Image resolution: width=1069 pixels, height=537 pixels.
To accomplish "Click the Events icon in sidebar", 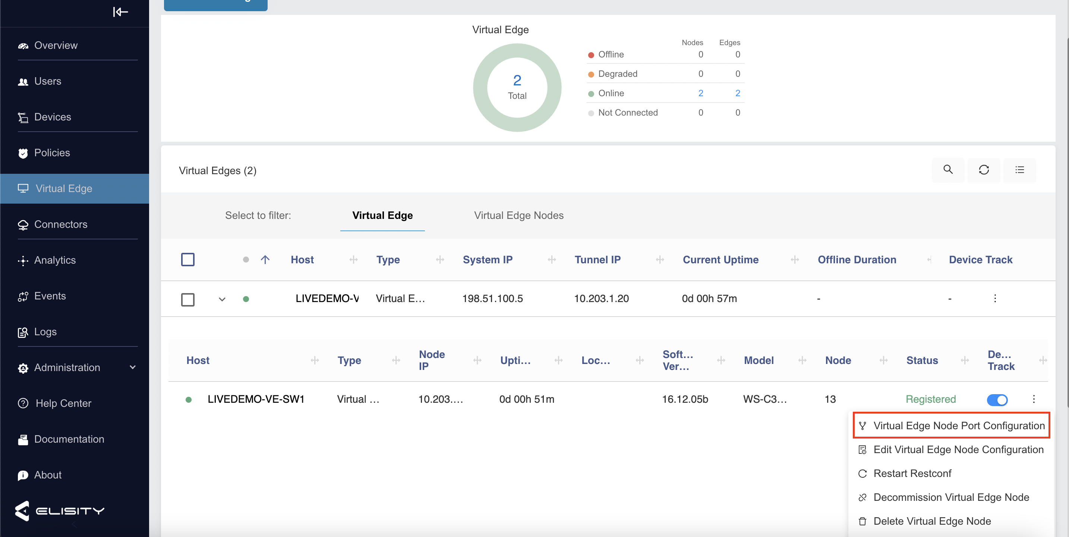I will click(x=23, y=296).
